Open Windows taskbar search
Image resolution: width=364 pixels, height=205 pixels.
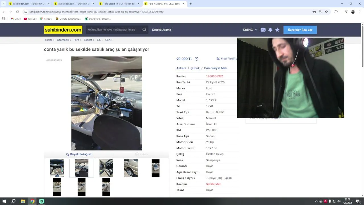pyautogui.click(x=13, y=201)
